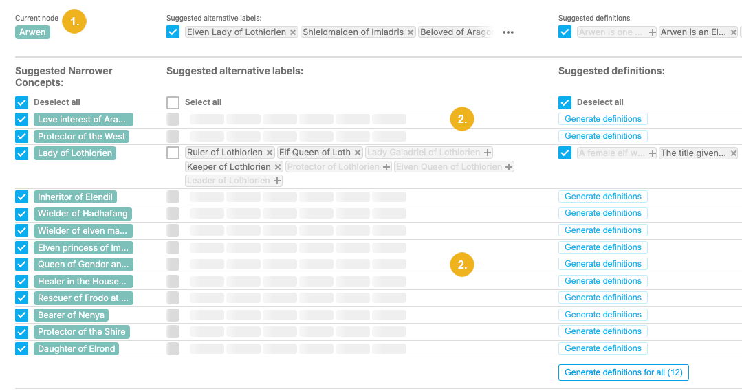Viewport: 742px width, 391px height.
Task: Remove the 'Shieldmaiden of Imladris' label tag
Action: tap(411, 32)
